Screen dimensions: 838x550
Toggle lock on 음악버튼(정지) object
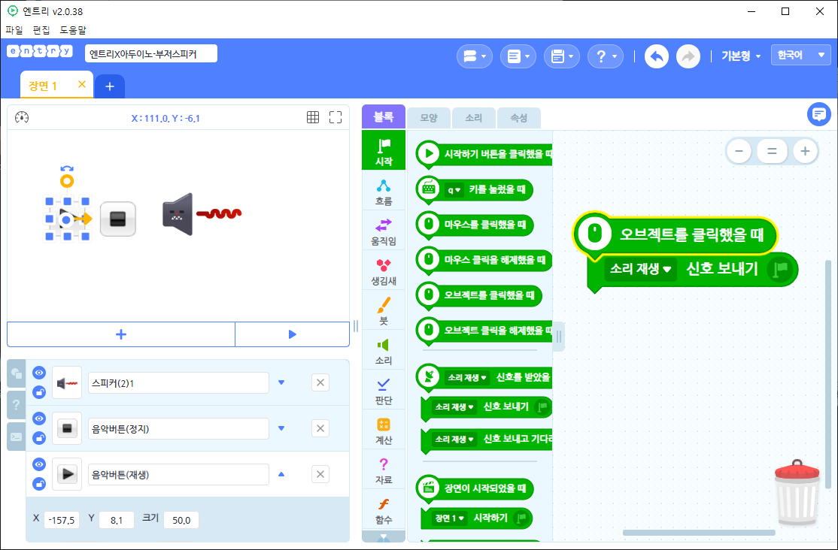(x=39, y=438)
